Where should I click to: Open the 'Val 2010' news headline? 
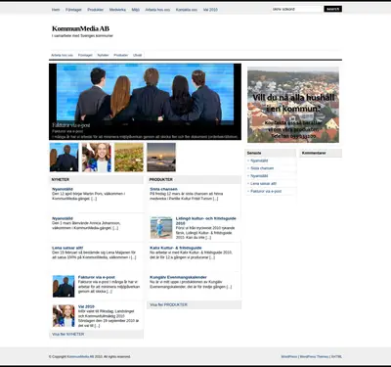pyautogui.click(x=86, y=306)
